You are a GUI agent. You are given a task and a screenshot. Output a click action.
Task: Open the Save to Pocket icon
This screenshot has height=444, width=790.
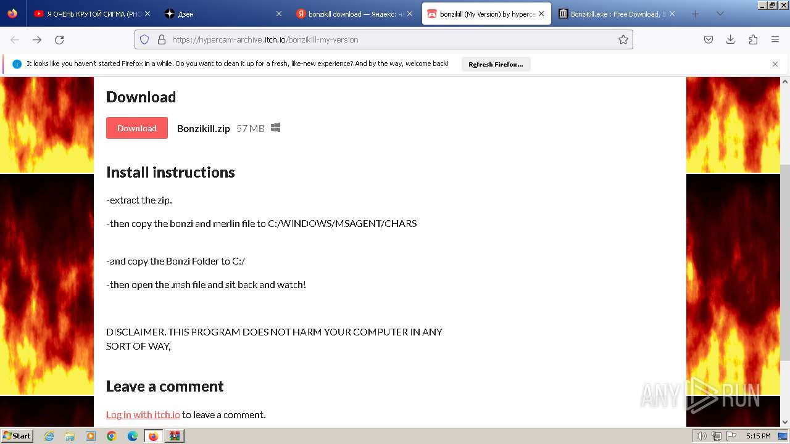click(x=709, y=39)
